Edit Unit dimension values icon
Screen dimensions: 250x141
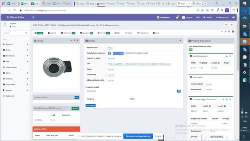(230, 56)
